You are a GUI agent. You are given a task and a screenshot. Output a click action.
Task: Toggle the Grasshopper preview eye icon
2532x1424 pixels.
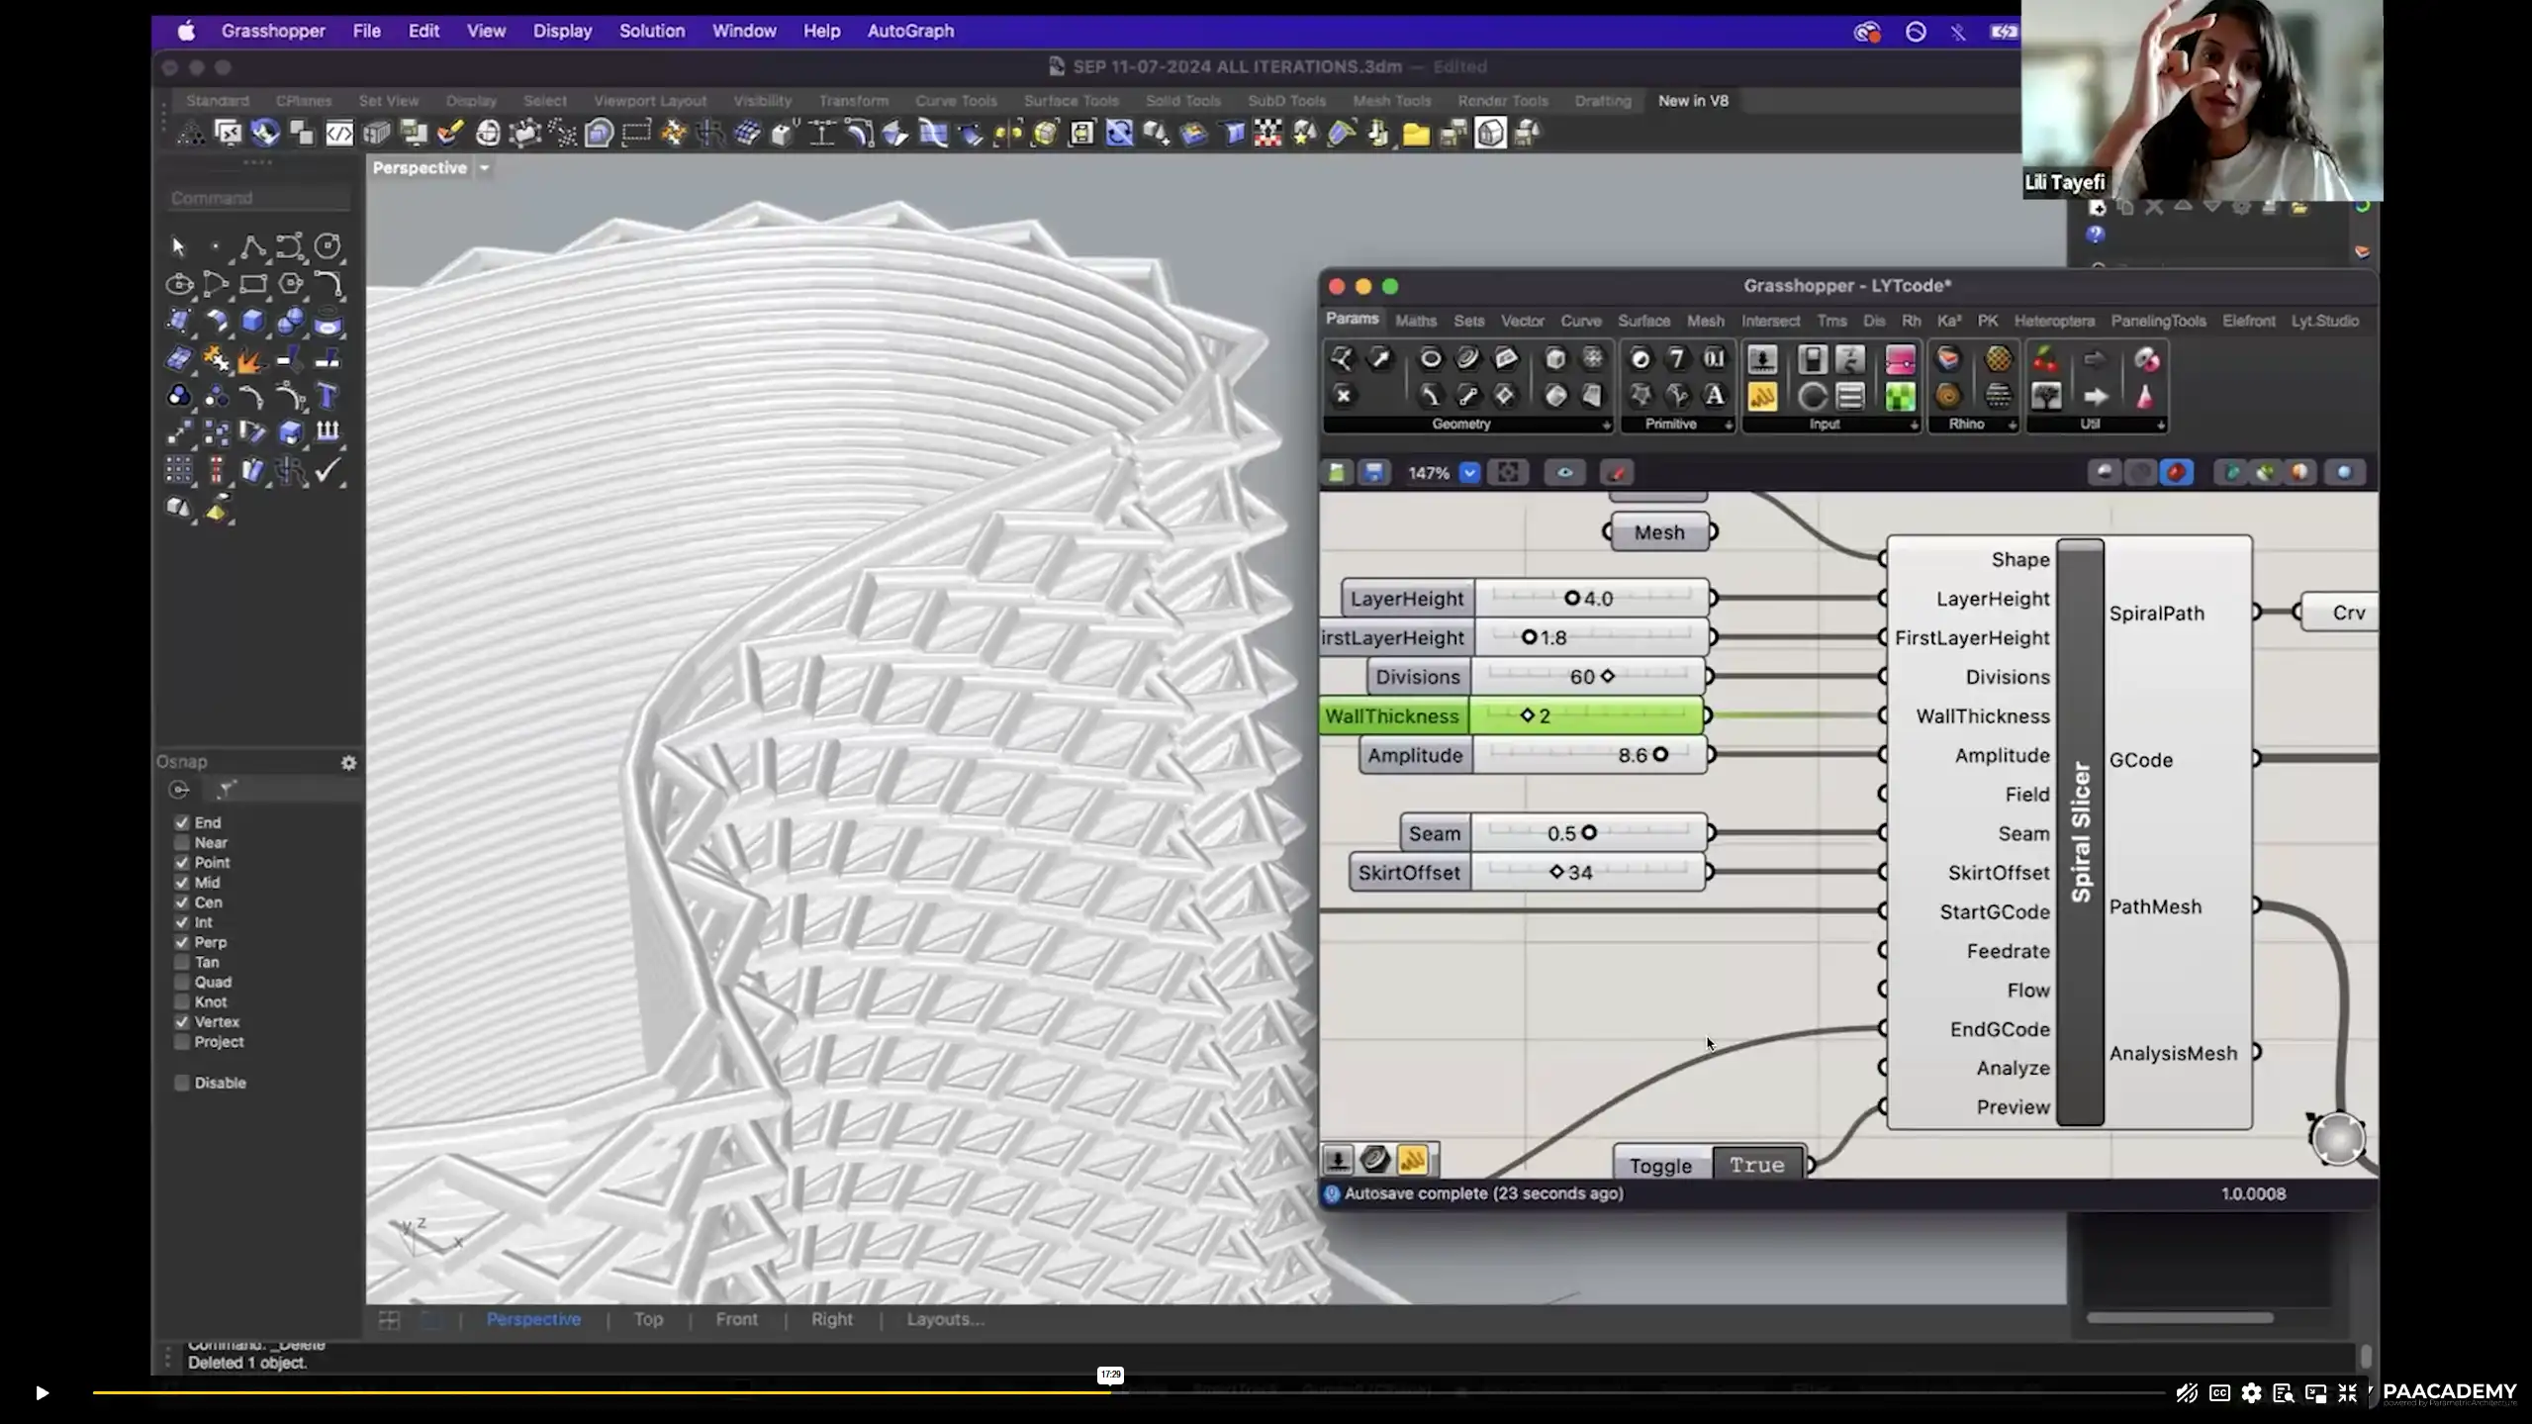pos(1564,473)
